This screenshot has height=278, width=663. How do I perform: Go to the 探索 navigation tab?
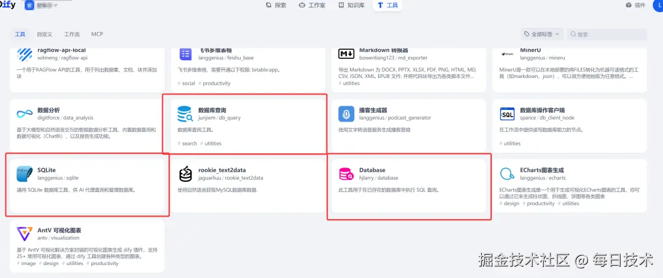click(276, 6)
